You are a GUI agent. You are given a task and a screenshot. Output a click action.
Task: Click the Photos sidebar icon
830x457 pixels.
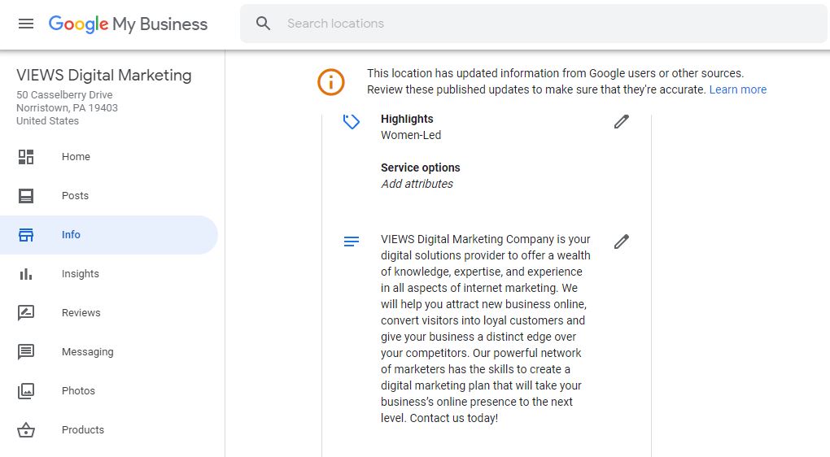(x=26, y=391)
